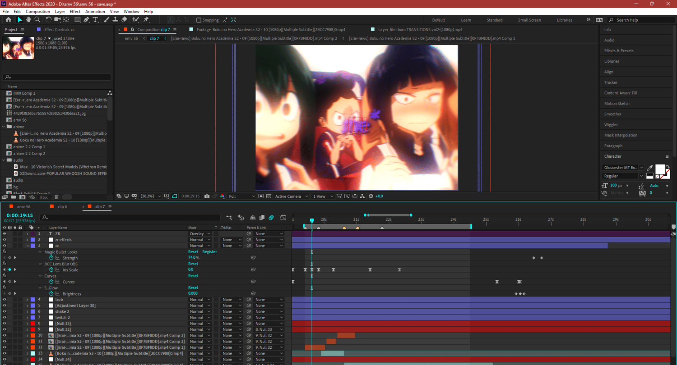The height and width of the screenshot is (365, 677).
Task: Open the 1 View layout dropdown
Action: click(322, 196)
